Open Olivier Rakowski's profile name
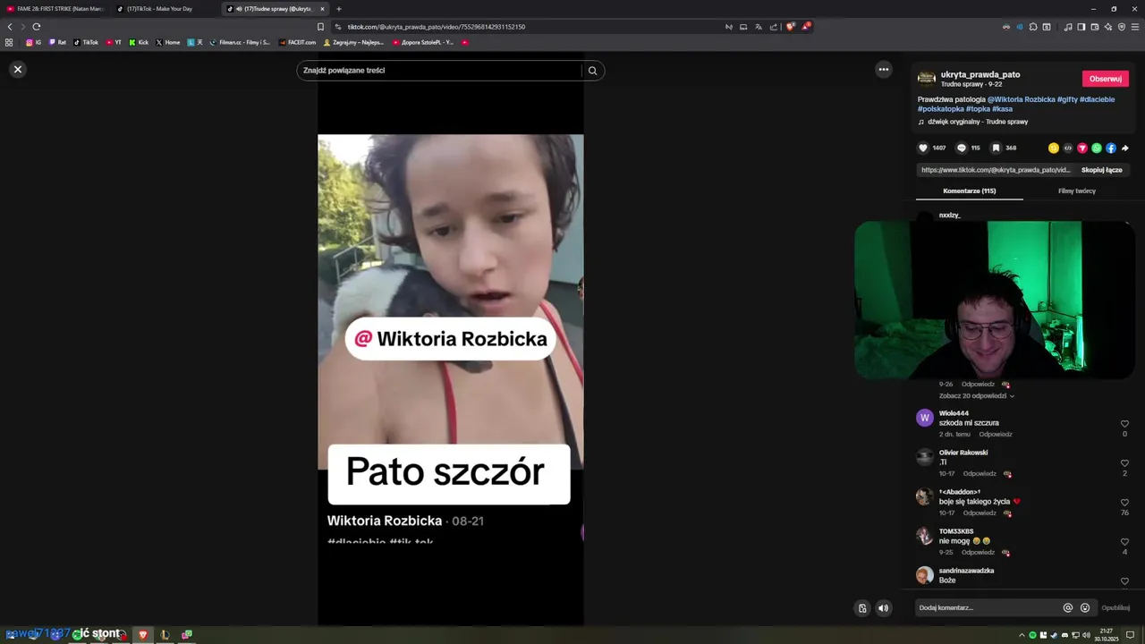This screenshot has width=1145, height=644. pos(963,453)
